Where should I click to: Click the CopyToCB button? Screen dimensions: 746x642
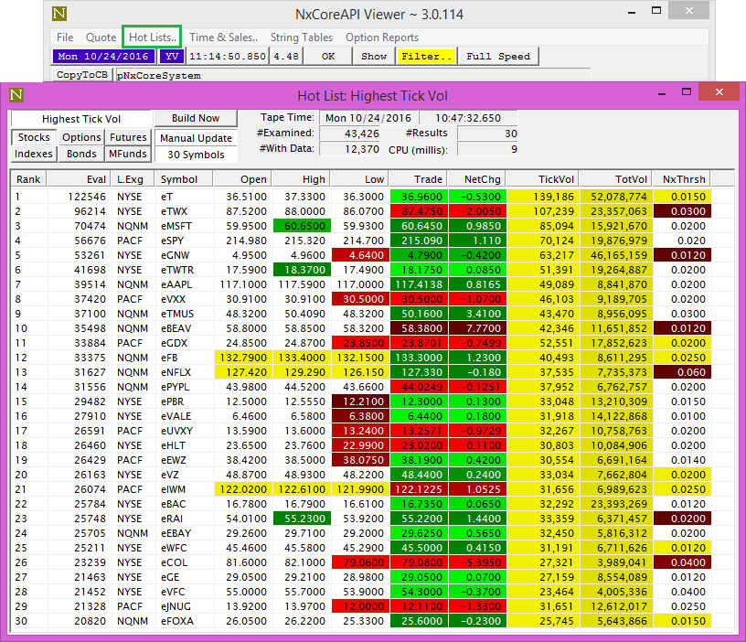[82, 75]
